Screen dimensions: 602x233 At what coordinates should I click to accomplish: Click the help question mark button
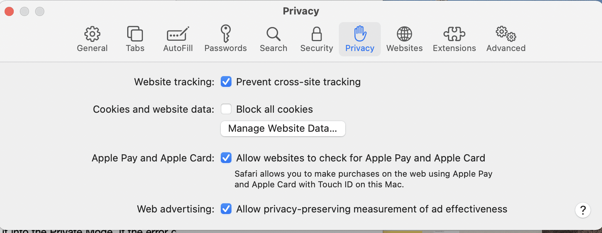(x=583, y=210)
